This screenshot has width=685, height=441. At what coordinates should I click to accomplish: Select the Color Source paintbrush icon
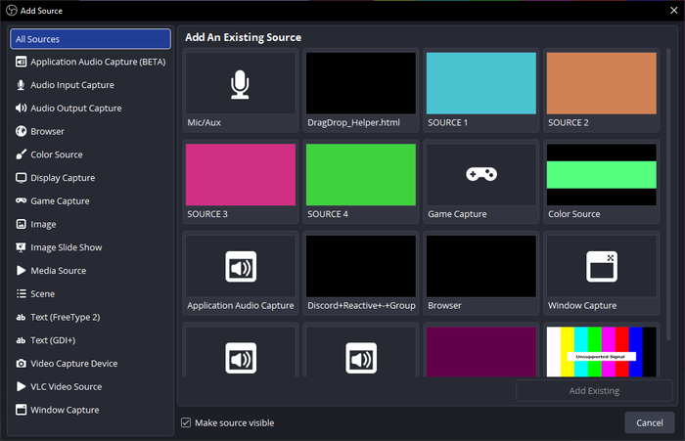point(21,154)
